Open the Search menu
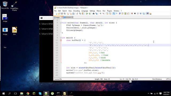Viewport: 171px width, 96px height. pos(65,11)
